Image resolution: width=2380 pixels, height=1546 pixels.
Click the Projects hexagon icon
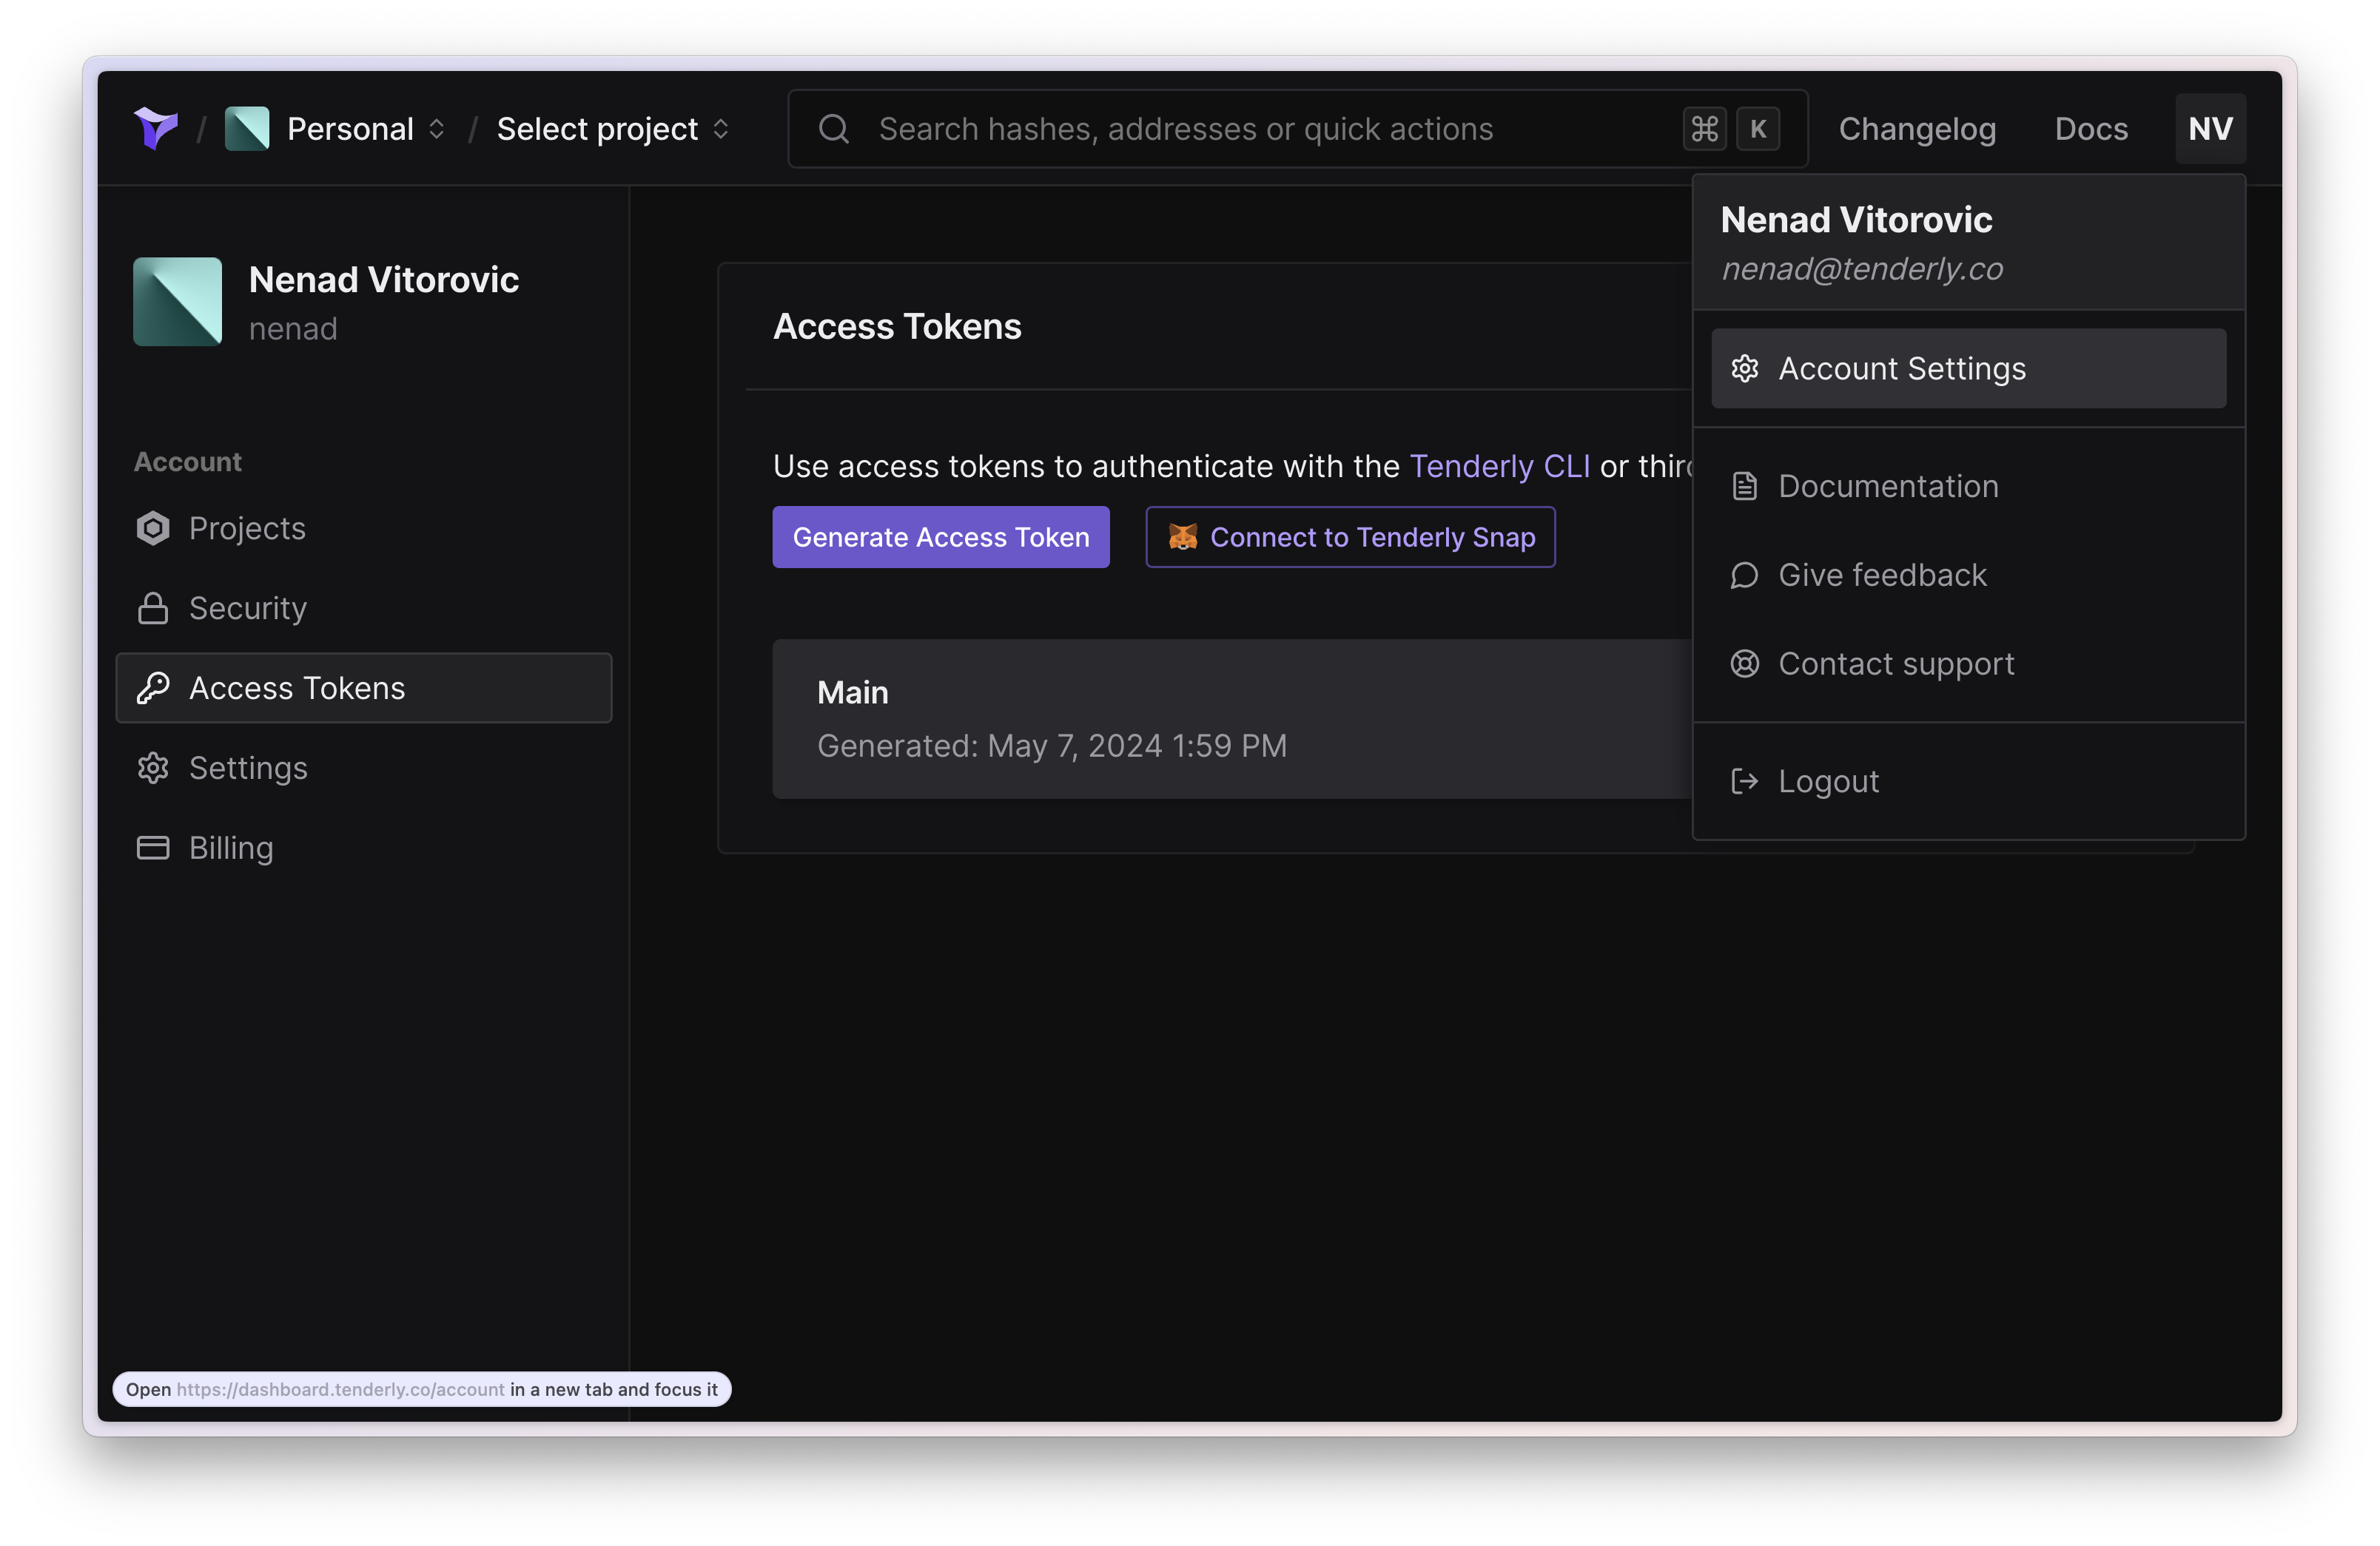pyautogui.click(x=153, y=527)
